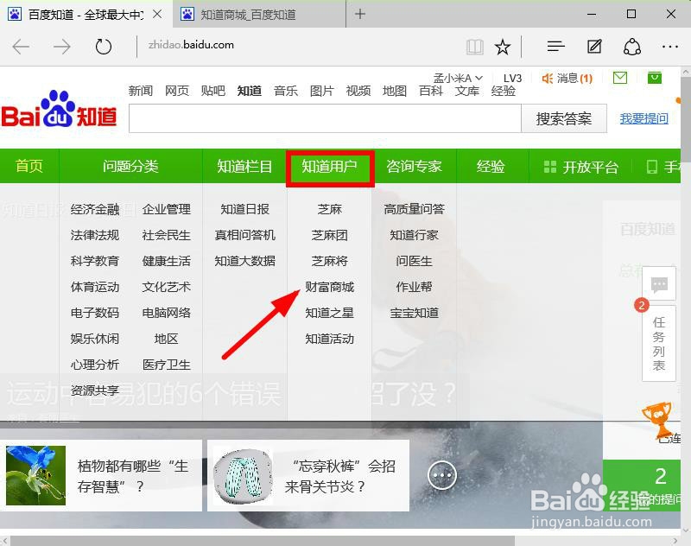Reload the page with refresh icon
The image size is (691, 546).
[103, 47]
